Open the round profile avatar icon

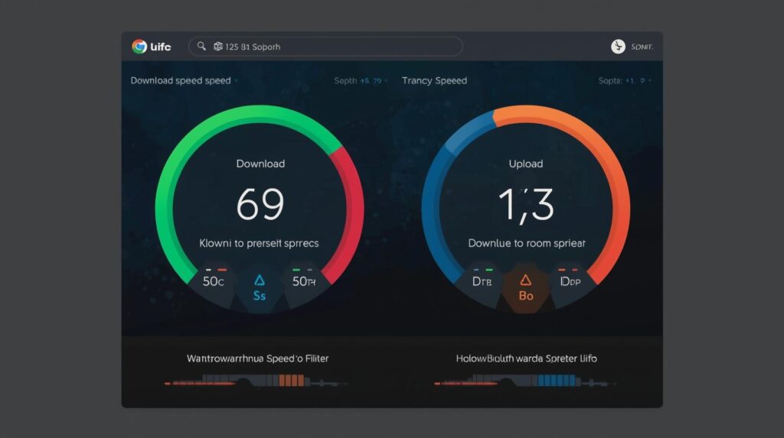(618, 47)
